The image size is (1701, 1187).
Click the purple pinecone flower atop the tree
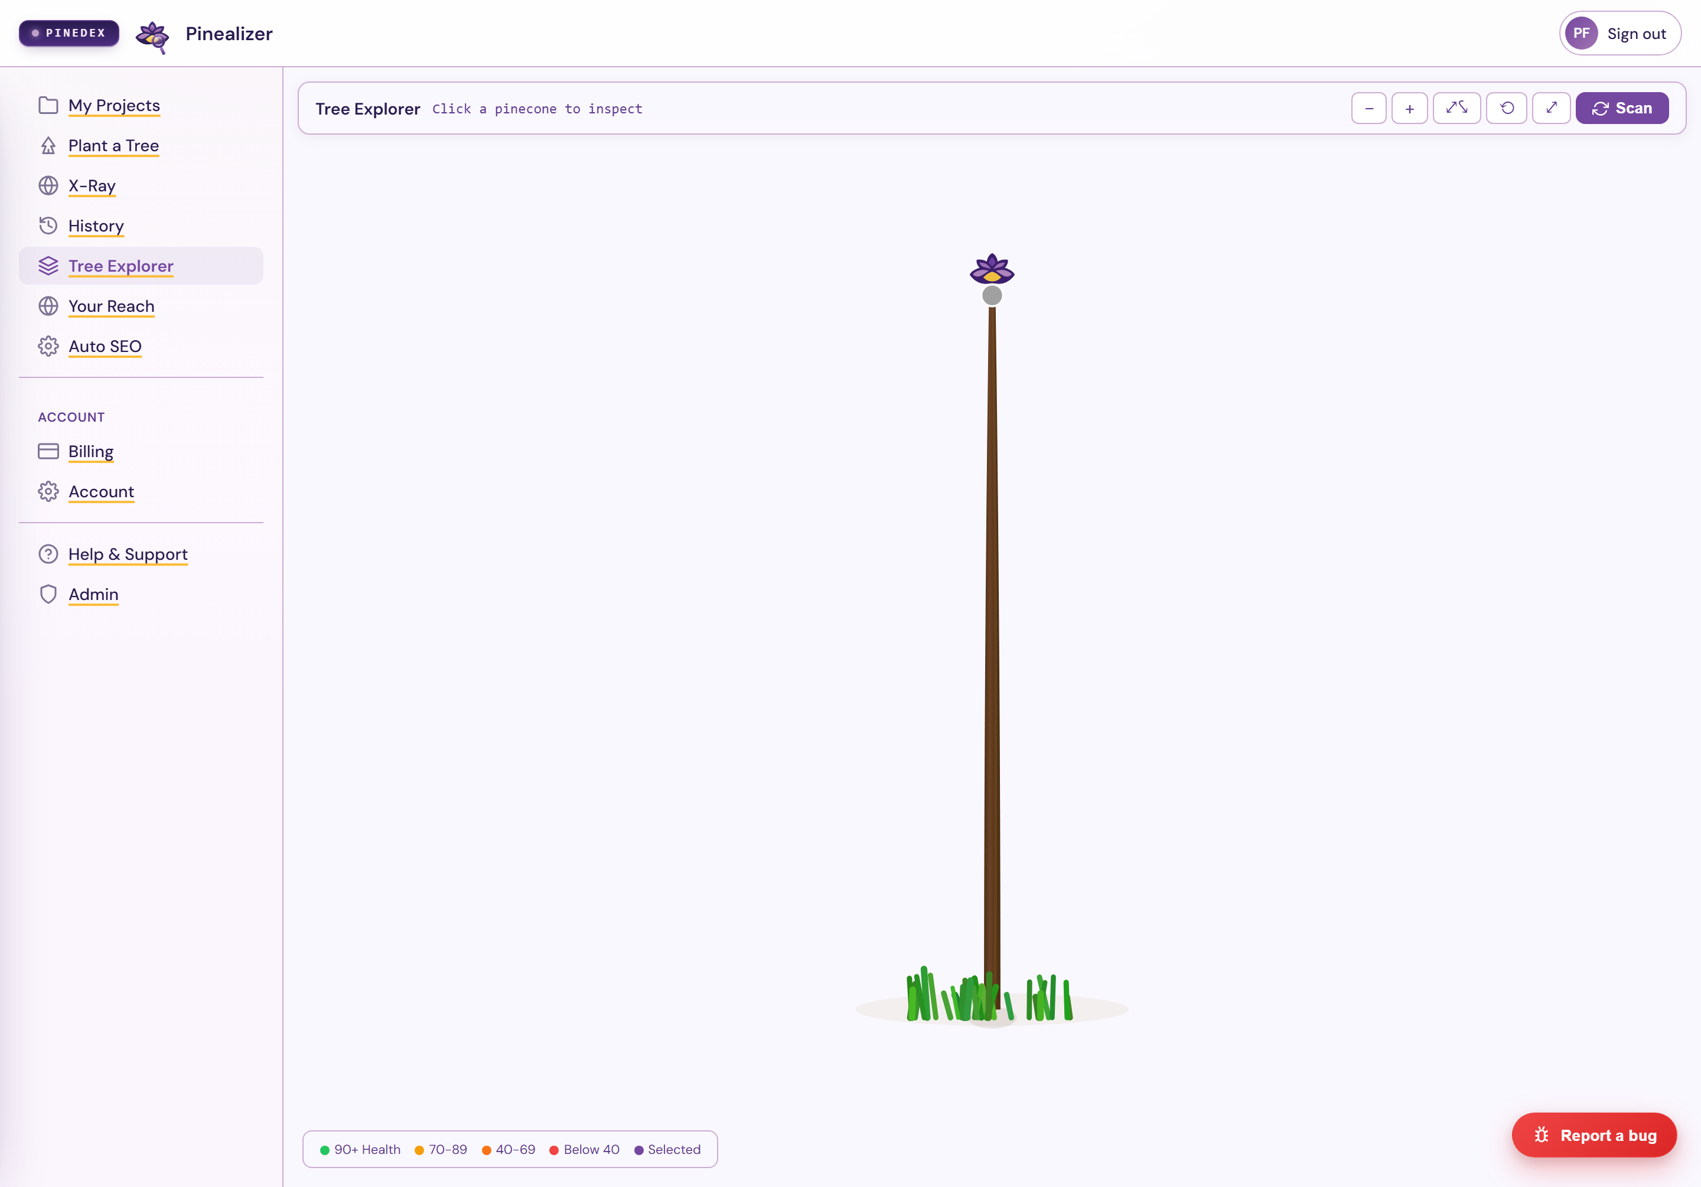992,269
